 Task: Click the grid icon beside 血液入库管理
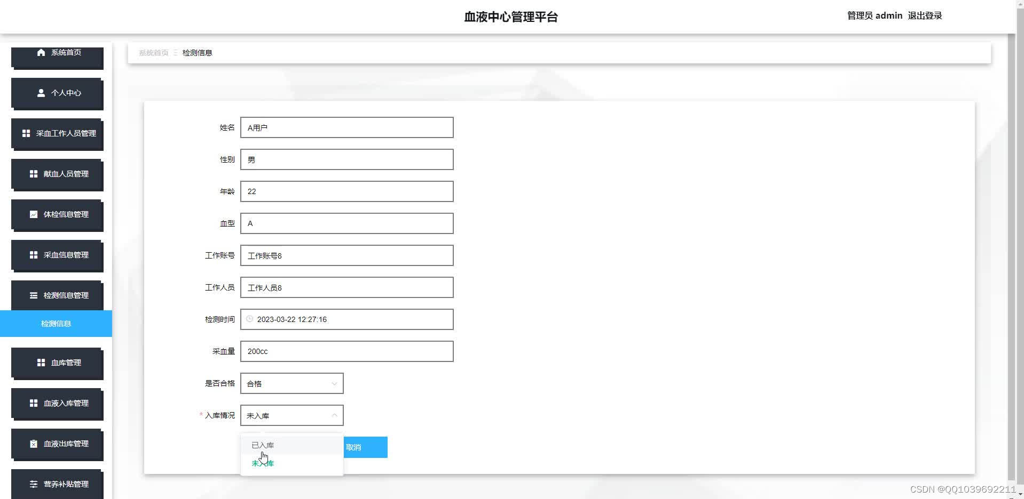point(34,403)
